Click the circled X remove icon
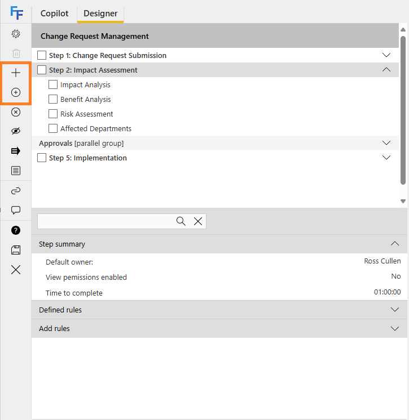 [16, 112]
